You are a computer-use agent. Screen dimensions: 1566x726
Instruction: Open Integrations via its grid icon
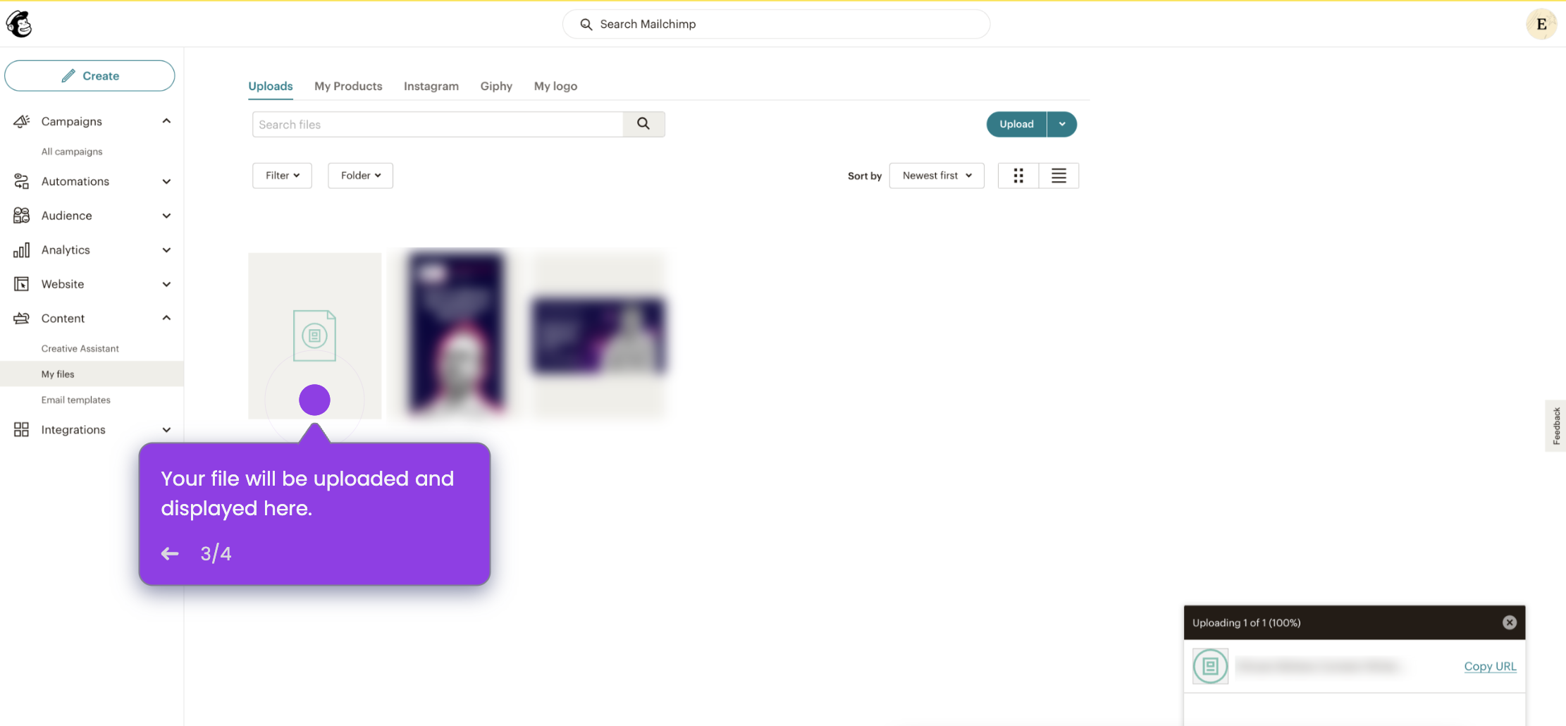pos(21,429)
